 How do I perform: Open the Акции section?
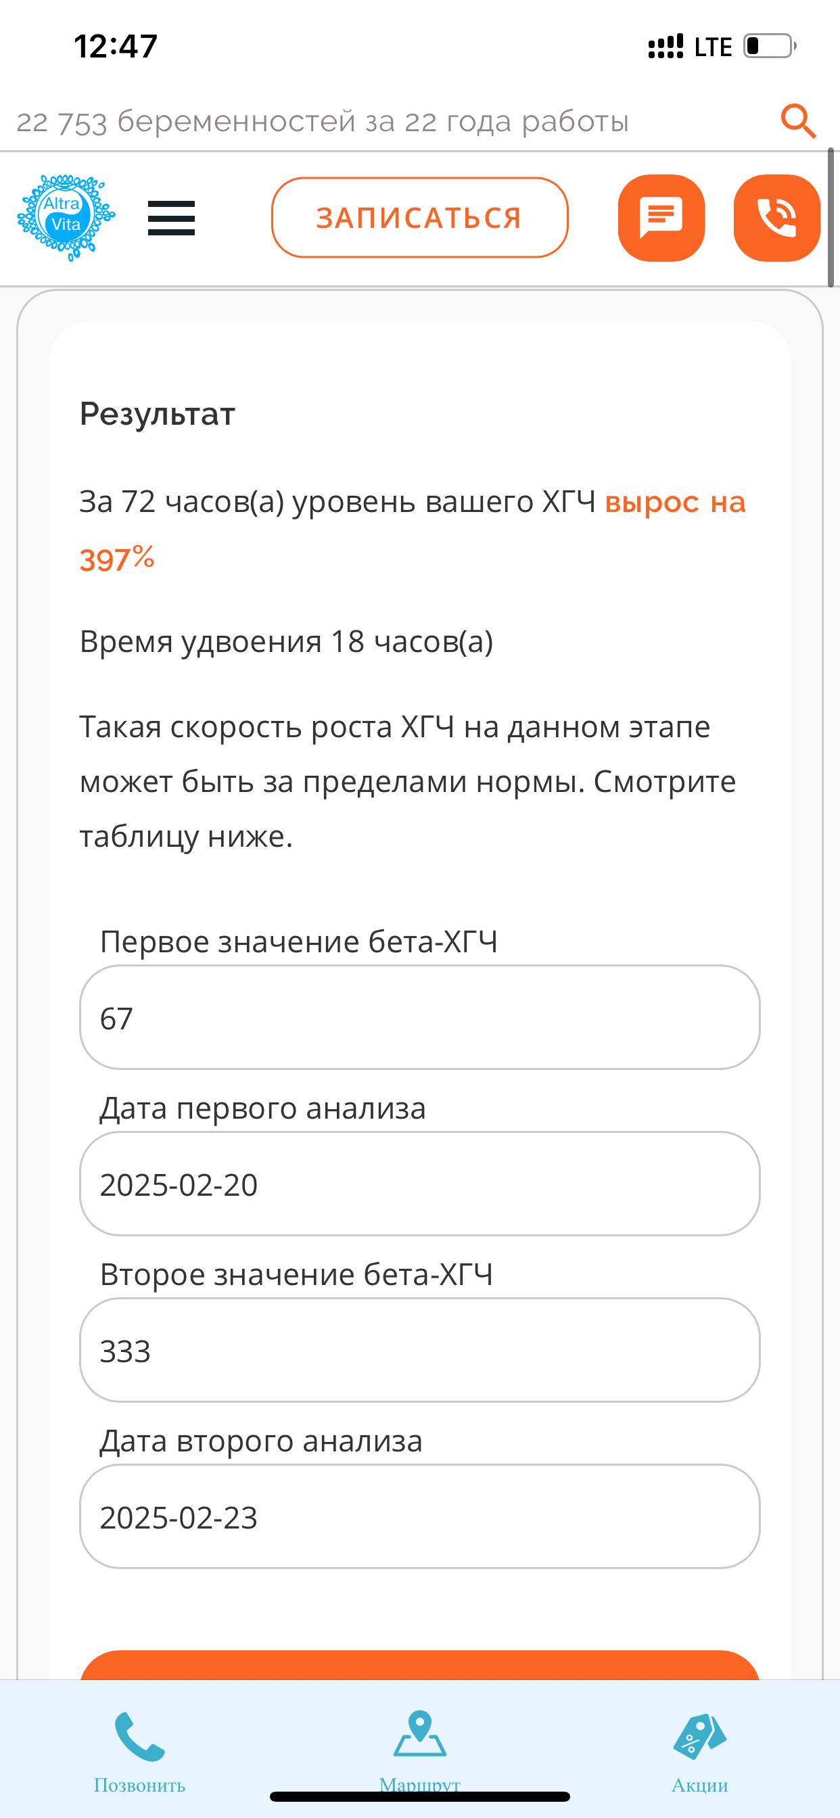pos(699,1784)
